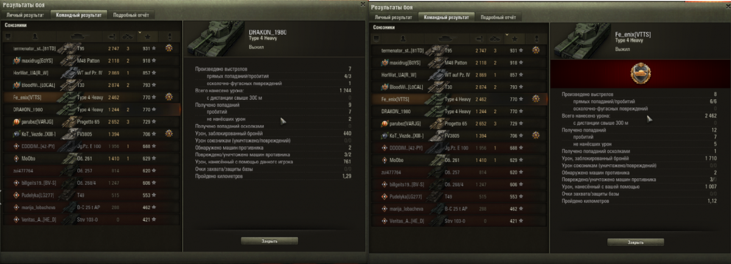
Task: Select HorWat_UA WT auf Pz. IV row in Fe_enix window
Action: pyautogui.click(x=460, y=74)
